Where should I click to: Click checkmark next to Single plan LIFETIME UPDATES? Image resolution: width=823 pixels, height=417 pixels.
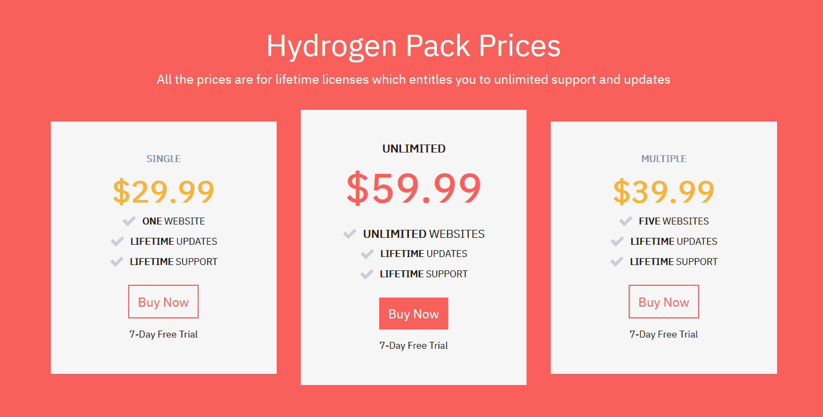pyautogui.click(x=117, y=242)
